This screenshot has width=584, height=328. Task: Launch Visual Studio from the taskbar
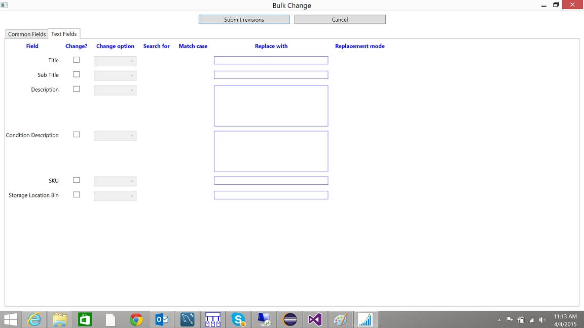314,319
